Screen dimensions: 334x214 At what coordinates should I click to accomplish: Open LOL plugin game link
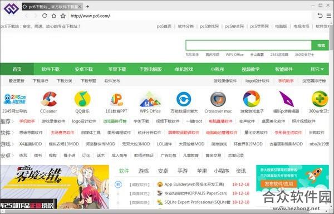tap(164, 144)
